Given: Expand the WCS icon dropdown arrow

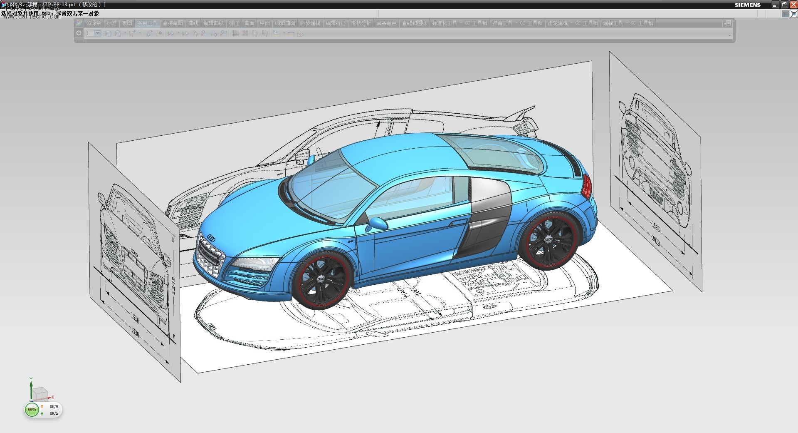Looking at the screenshot, I should coord(140,33).
